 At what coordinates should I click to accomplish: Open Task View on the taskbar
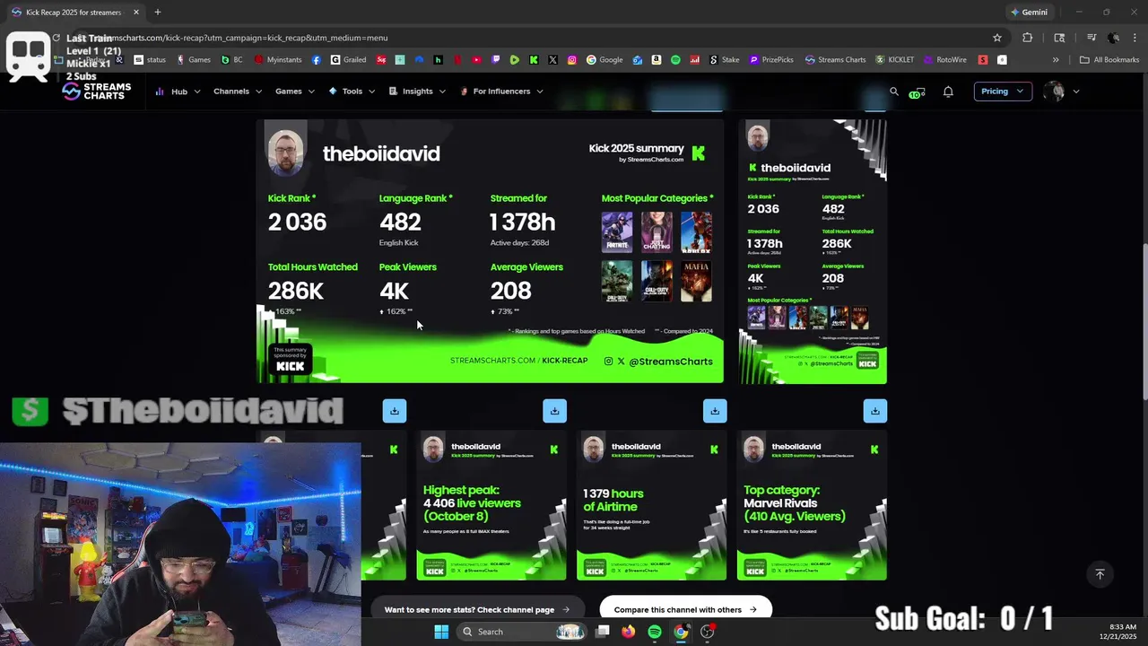click(x=603, y=632)
